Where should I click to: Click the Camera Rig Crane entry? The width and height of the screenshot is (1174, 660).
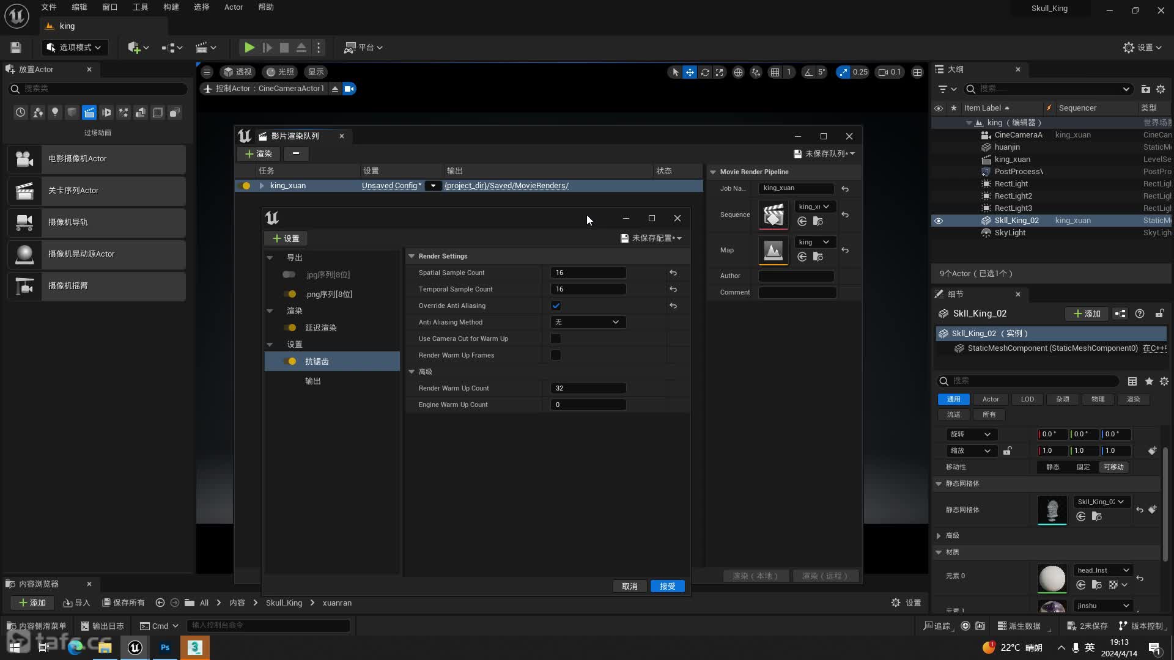97,286
